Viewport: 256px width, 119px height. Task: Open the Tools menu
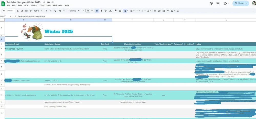(x=48, y=5)
